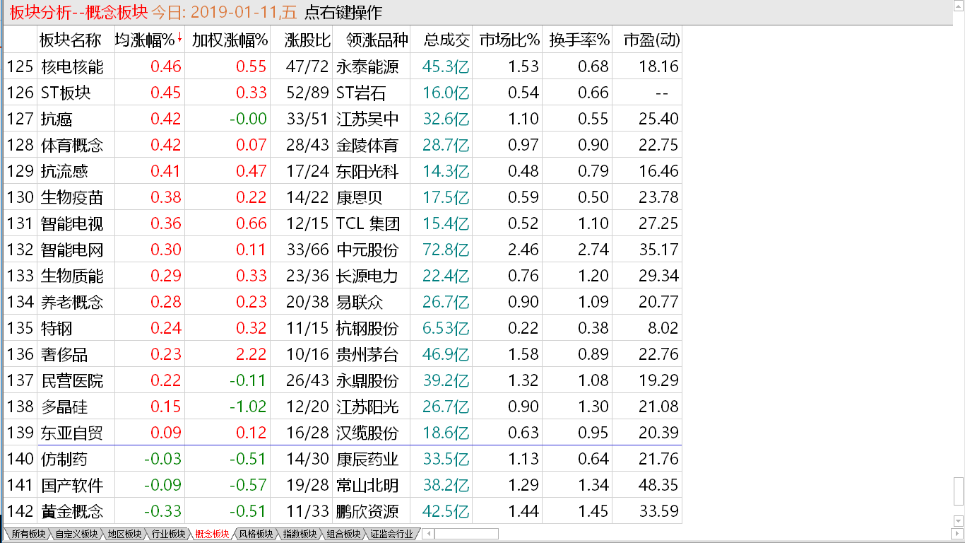The height and width of the screenshot is (543, 965).
Task: Select the 养老概念 row
Action: [x=343, y=302]
